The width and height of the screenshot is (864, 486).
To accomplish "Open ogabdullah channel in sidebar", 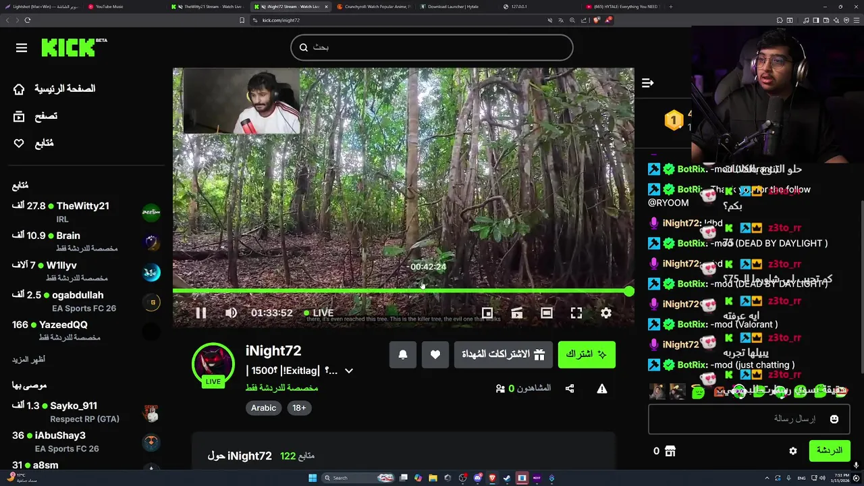I will click(x=86, y=301).
